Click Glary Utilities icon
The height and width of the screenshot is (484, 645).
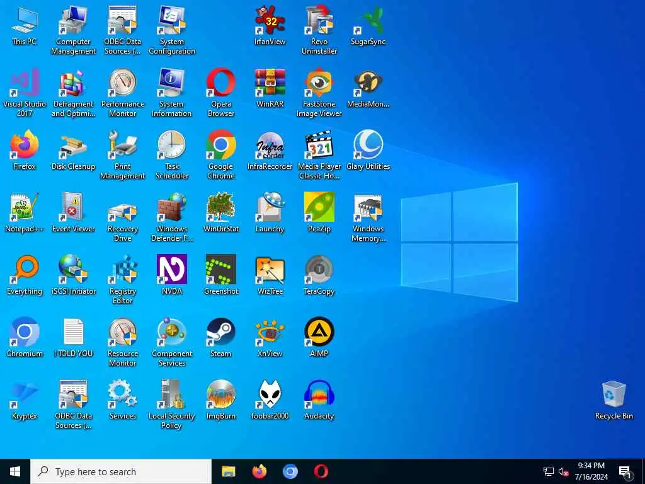pos(368,150)
